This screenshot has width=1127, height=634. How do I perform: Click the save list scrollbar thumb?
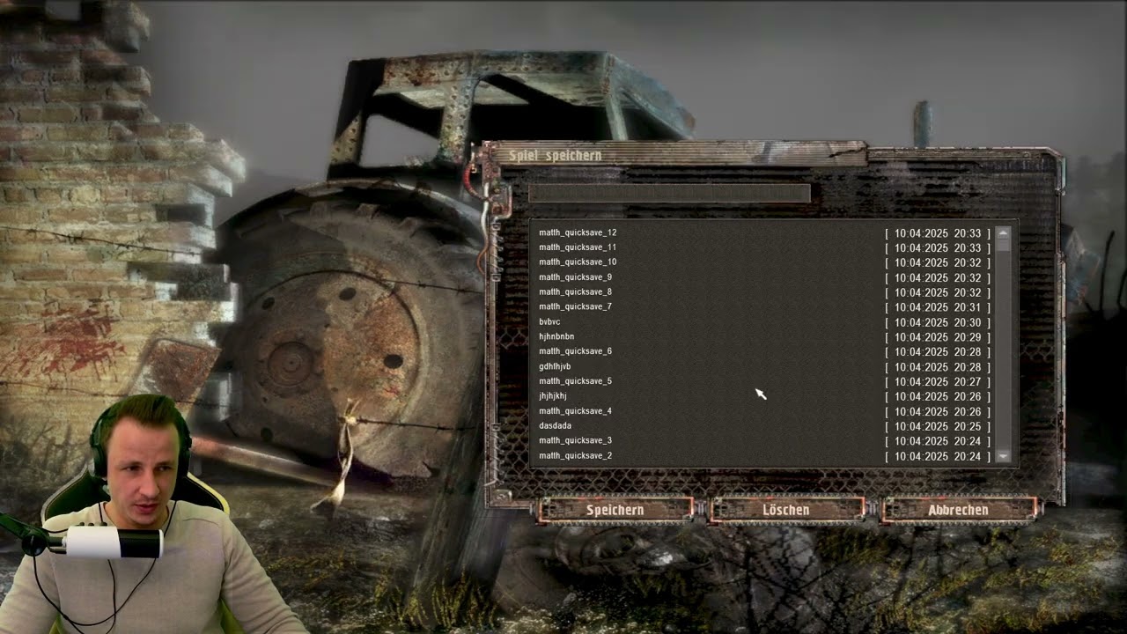click(1003, 246)
